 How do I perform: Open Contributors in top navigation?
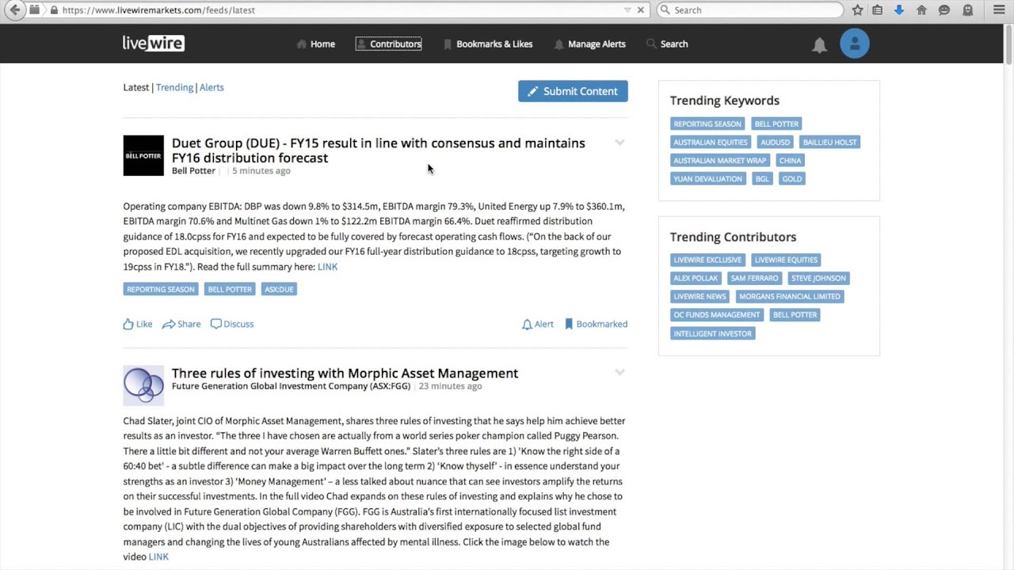point(389,44)
